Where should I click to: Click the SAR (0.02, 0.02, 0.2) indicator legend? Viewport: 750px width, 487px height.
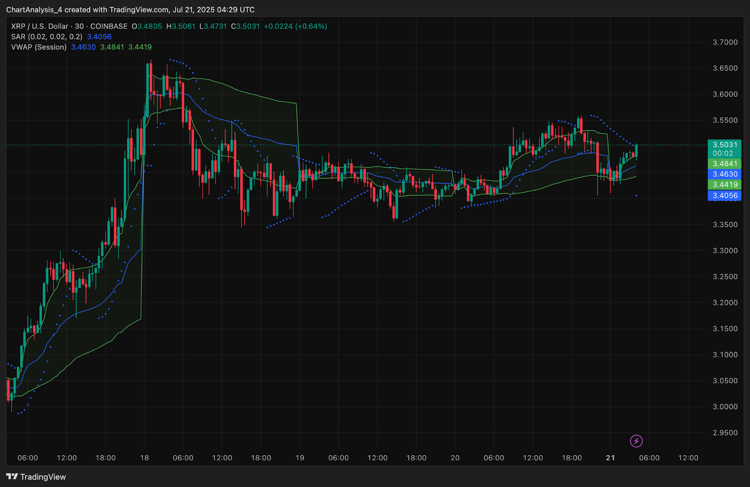click(46, 37)
